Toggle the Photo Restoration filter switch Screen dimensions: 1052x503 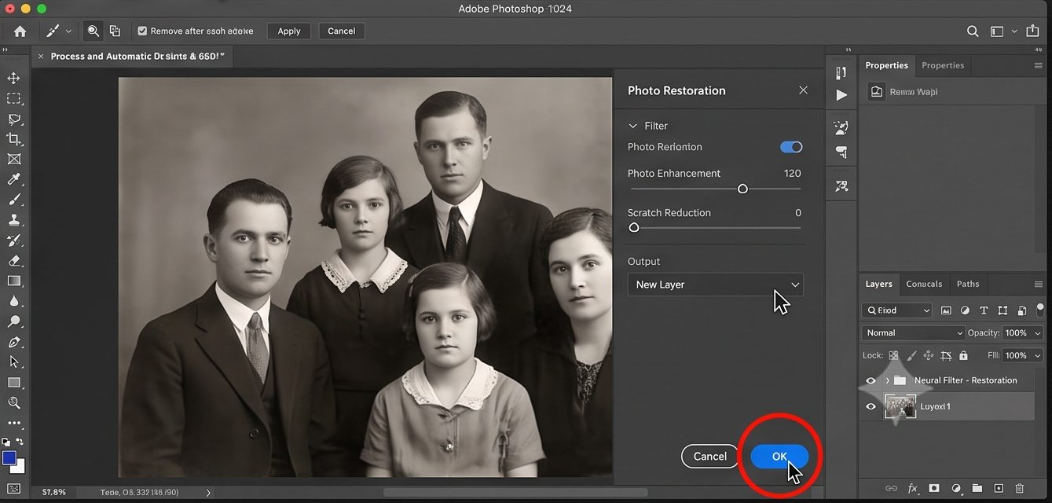791,147
